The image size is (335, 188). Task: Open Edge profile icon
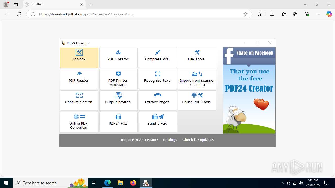[x=6, y=4]
